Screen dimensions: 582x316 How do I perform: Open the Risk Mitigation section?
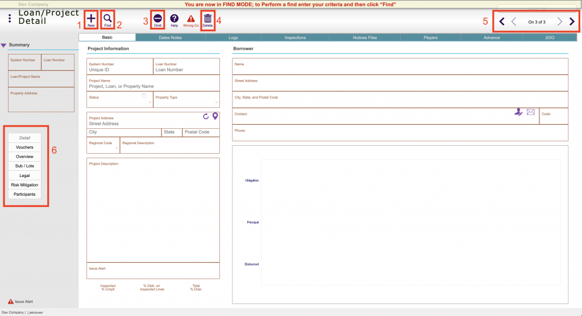[x=24, y=185]
